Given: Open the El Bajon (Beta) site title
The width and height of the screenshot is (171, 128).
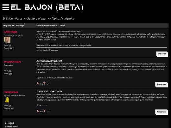Looking at the screenshot, I should click(47, 8).
